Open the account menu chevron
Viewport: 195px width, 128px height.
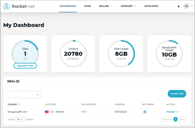point(192,6)
